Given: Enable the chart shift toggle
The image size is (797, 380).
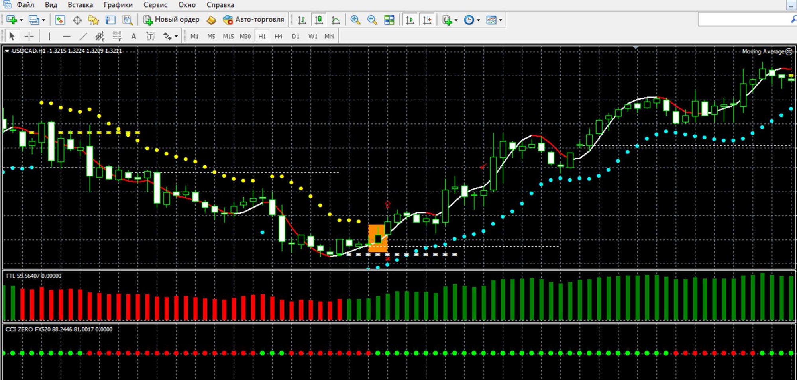Looking at the screenshot, I should [x=427, y=20].
